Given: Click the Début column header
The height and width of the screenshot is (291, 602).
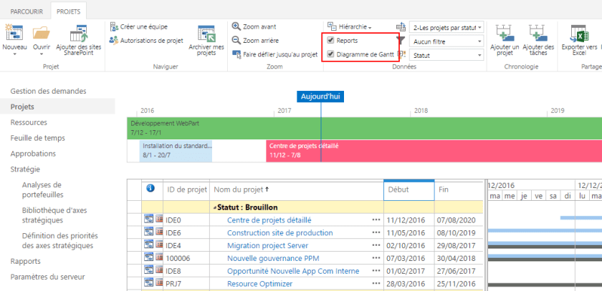Looking at the screenshot, I should (409, 189).
